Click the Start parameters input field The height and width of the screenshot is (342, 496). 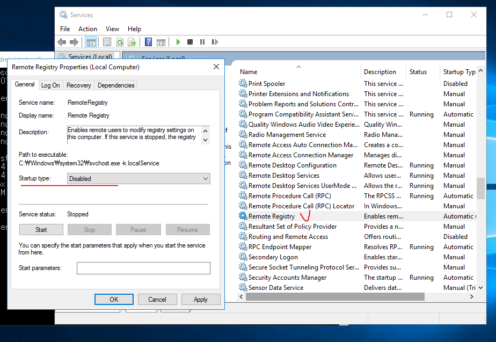(143, 268)
